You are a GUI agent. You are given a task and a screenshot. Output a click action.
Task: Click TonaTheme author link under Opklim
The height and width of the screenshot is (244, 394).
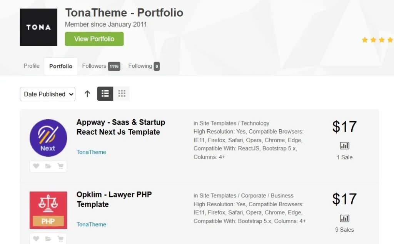coord(91,224)
